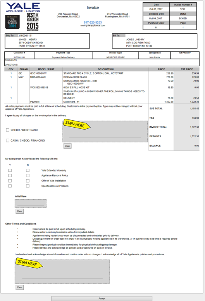Tick N for Specifications on Products
Viewport: 205px width, 301px height.
tap(28, 186)
